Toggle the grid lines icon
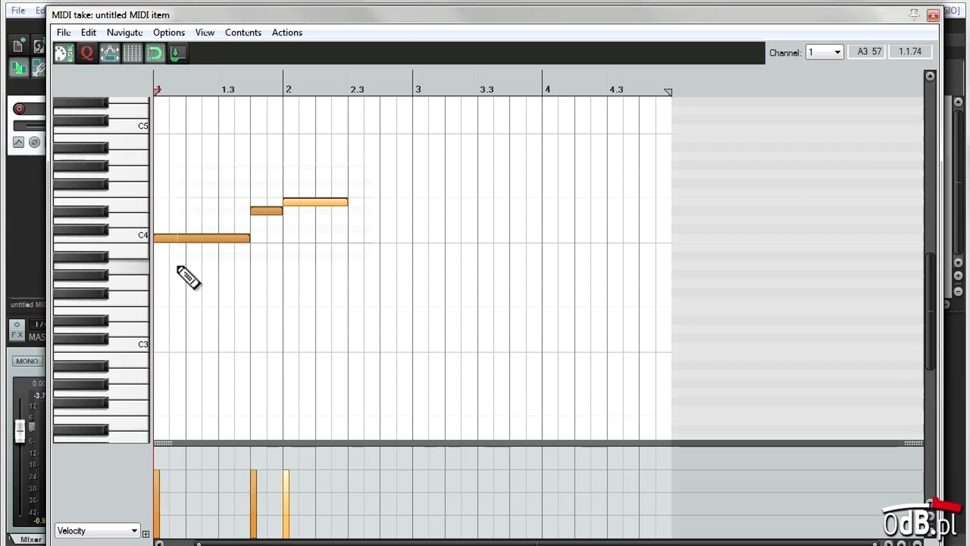The height and width of the screenshot is (546, 970). [132, 53]
